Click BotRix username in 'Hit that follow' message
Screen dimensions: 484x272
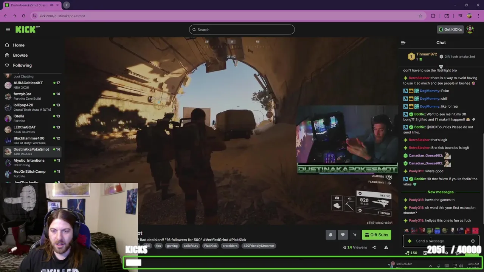pos(420,179)
